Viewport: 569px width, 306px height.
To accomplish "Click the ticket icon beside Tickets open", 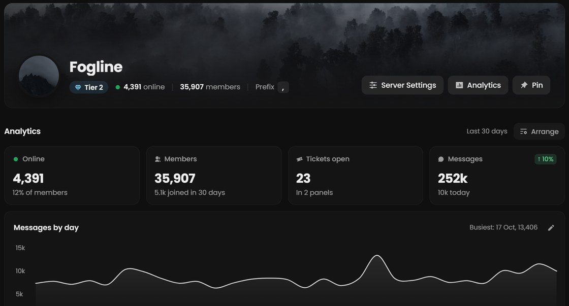I will click(x=299, y=159).
